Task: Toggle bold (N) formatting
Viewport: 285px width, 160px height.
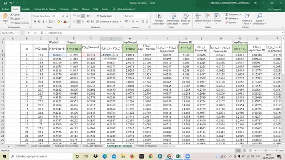Action: coord(35,22)
